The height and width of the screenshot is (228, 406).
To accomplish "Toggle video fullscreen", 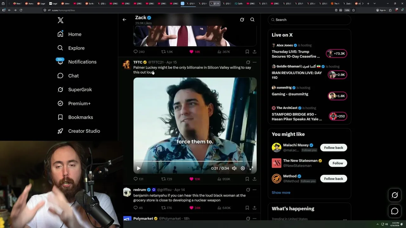I will click(251, 168).
